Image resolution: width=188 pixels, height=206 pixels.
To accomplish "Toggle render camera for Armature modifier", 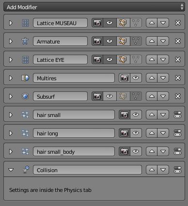I will [x=97, y=41].
